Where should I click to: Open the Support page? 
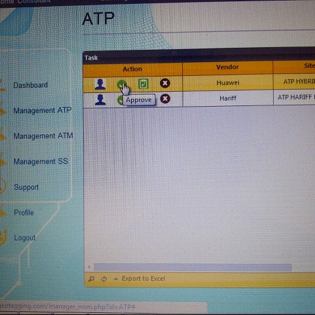26,187
